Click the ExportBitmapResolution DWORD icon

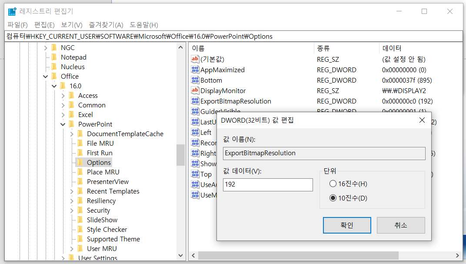pos(195,101)
